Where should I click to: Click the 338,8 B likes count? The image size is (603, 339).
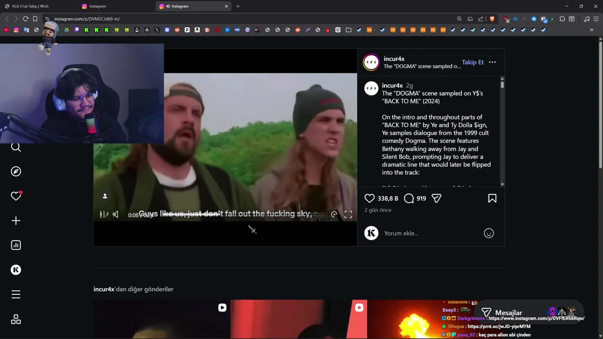tap(388, 199)
